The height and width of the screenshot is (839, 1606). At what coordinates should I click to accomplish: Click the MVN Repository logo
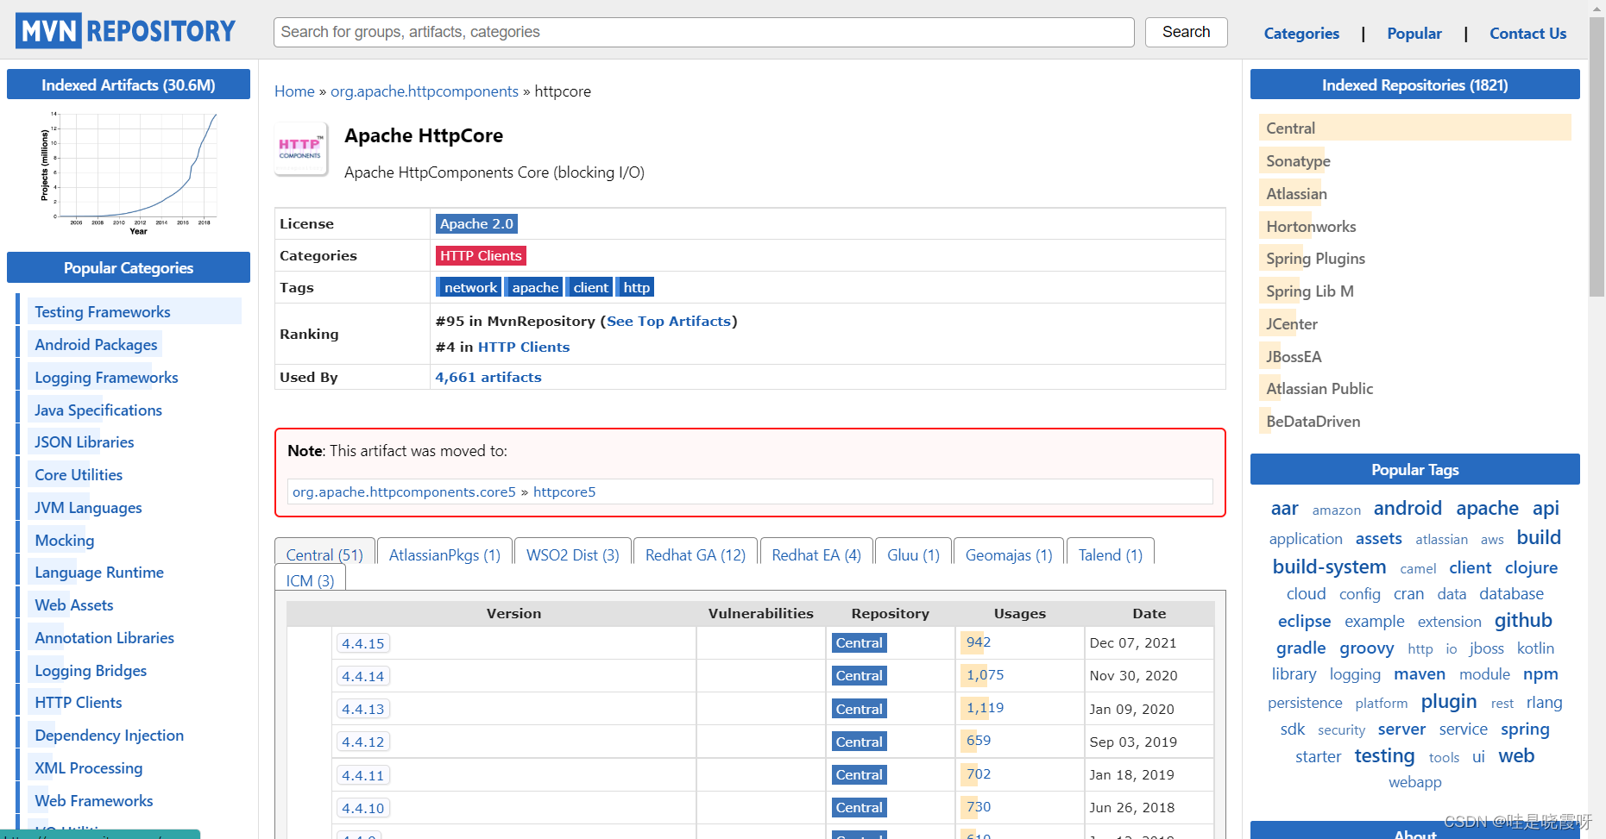point(125,31)
